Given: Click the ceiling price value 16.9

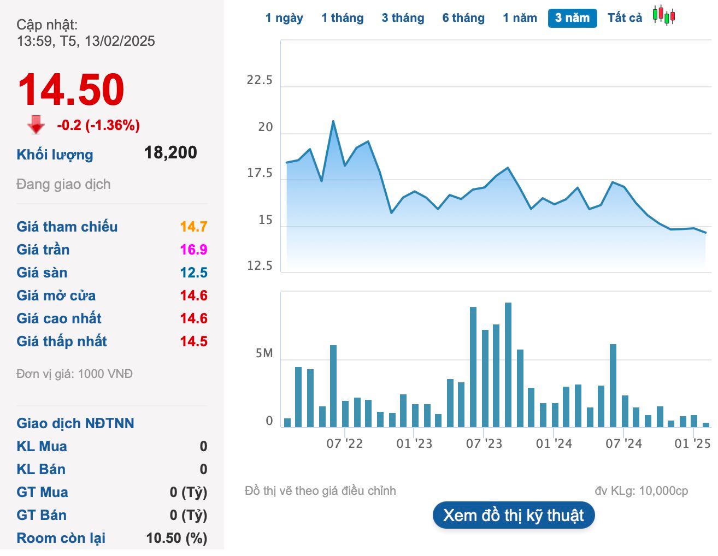Looking at the screenshot, I should point(193,250).
